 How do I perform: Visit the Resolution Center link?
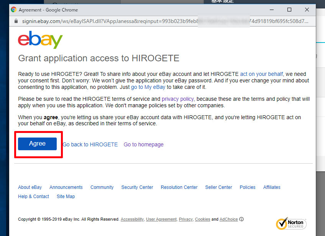[x=179, y=187]
